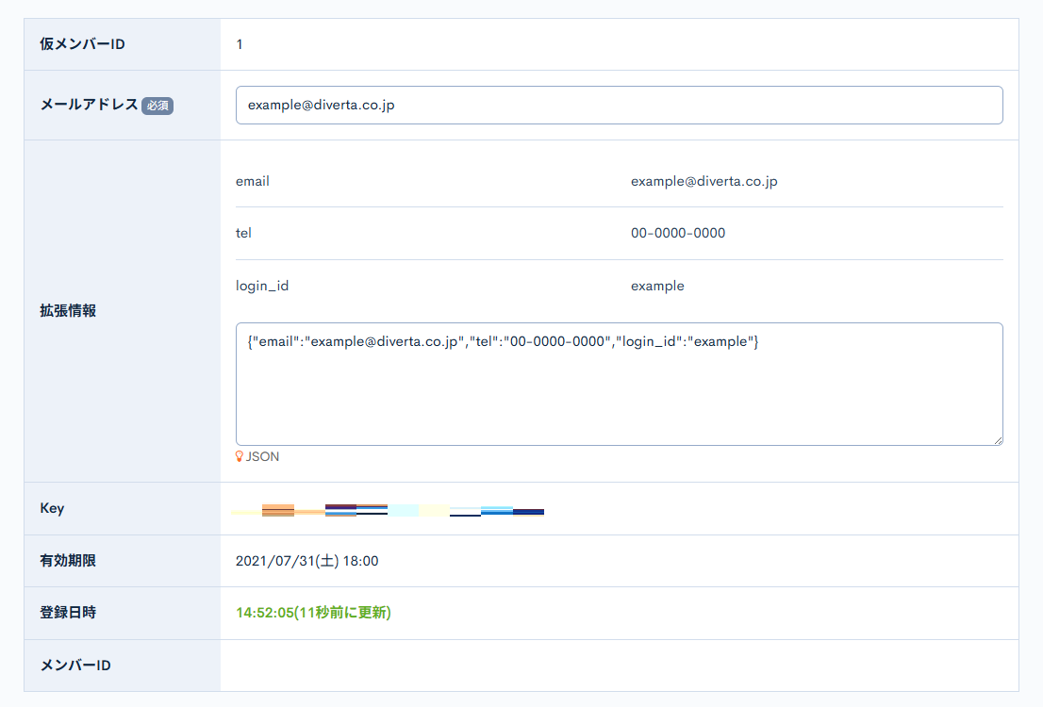
Task: Click the tel key row label
Action: point(244,233)
